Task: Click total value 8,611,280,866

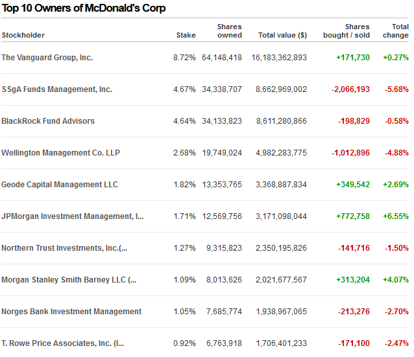Action: click(282, 121)
